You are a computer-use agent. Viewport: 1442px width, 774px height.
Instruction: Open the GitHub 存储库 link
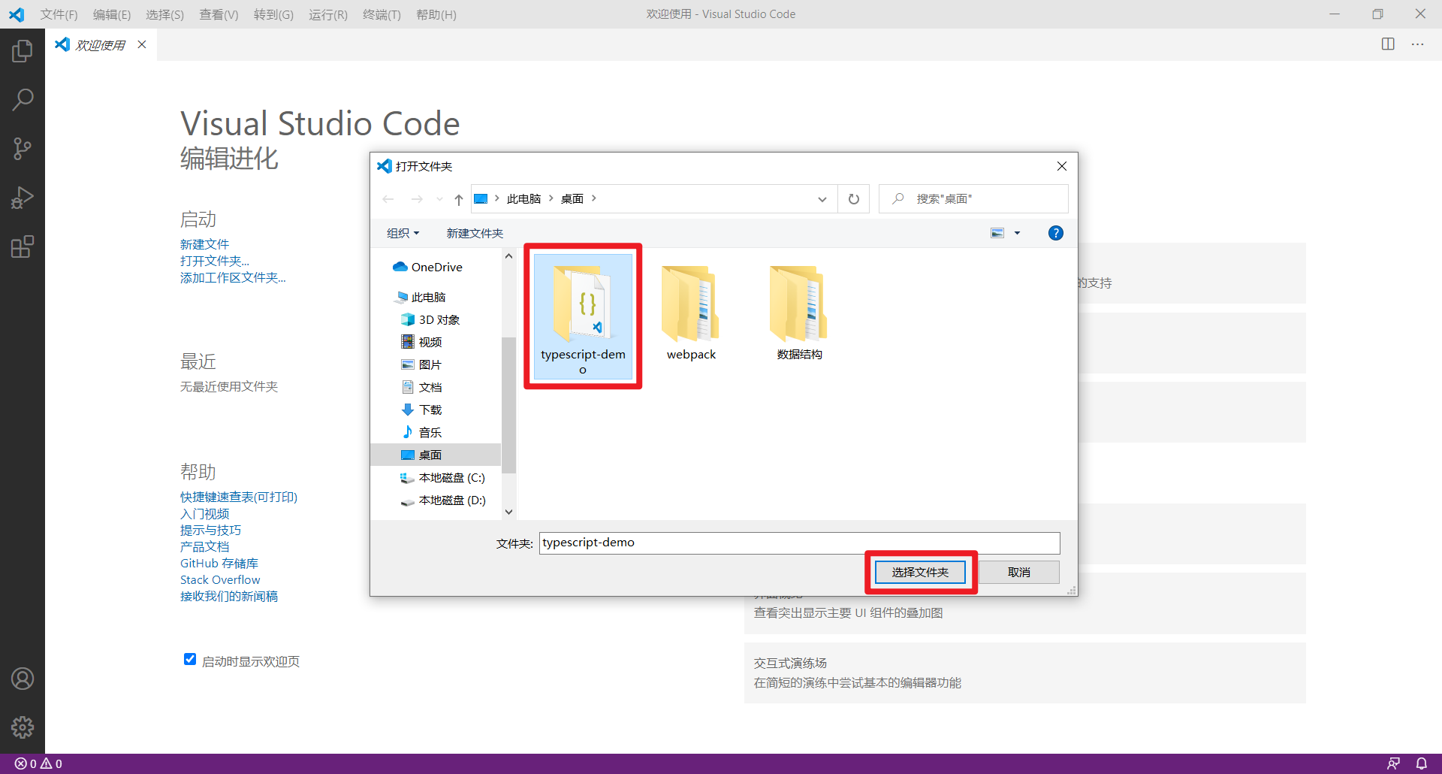point(219,563)
